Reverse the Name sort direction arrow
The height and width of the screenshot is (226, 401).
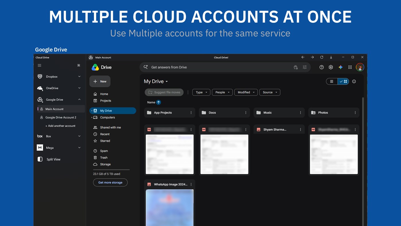pyautogui.click(x=159, y=102)
